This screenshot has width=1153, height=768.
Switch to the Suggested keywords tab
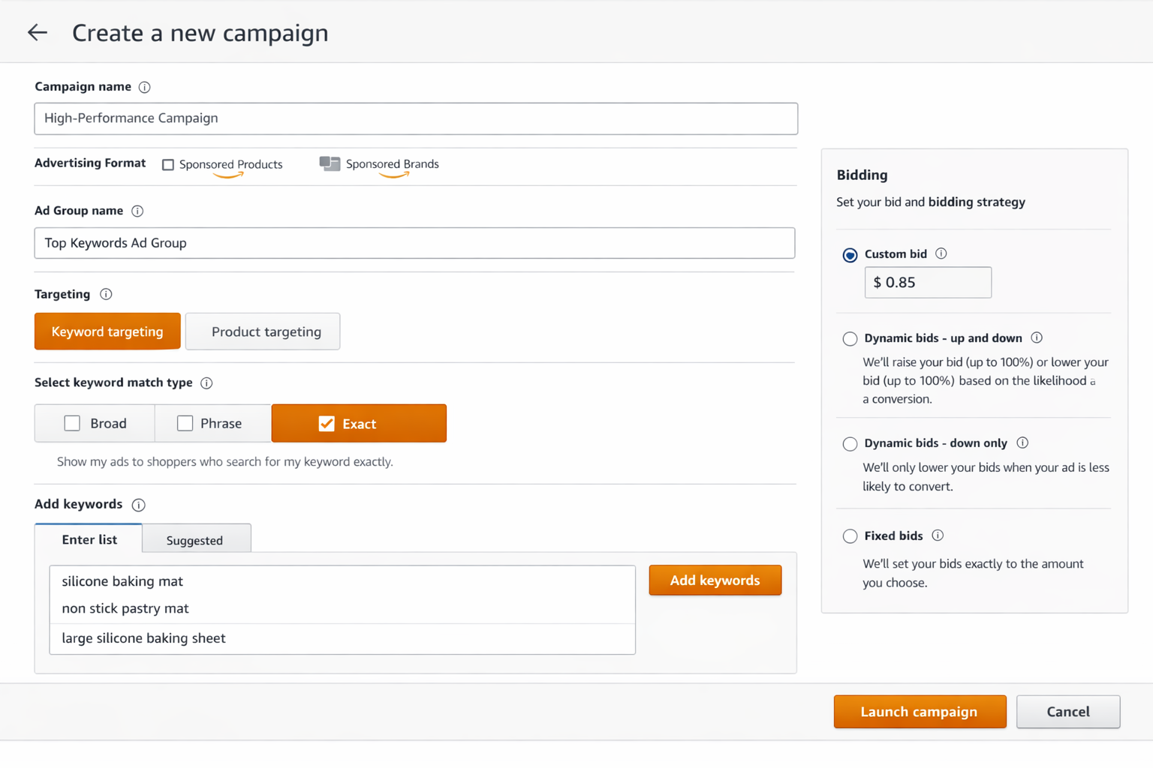click(x=195, y=539)
